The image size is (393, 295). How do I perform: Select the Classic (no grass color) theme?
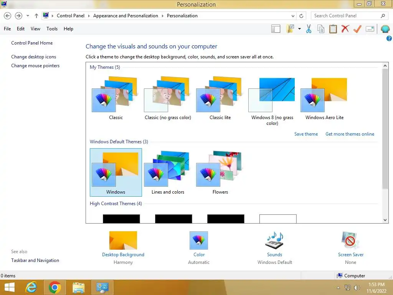pyautogui.click(x=168, y=98)
